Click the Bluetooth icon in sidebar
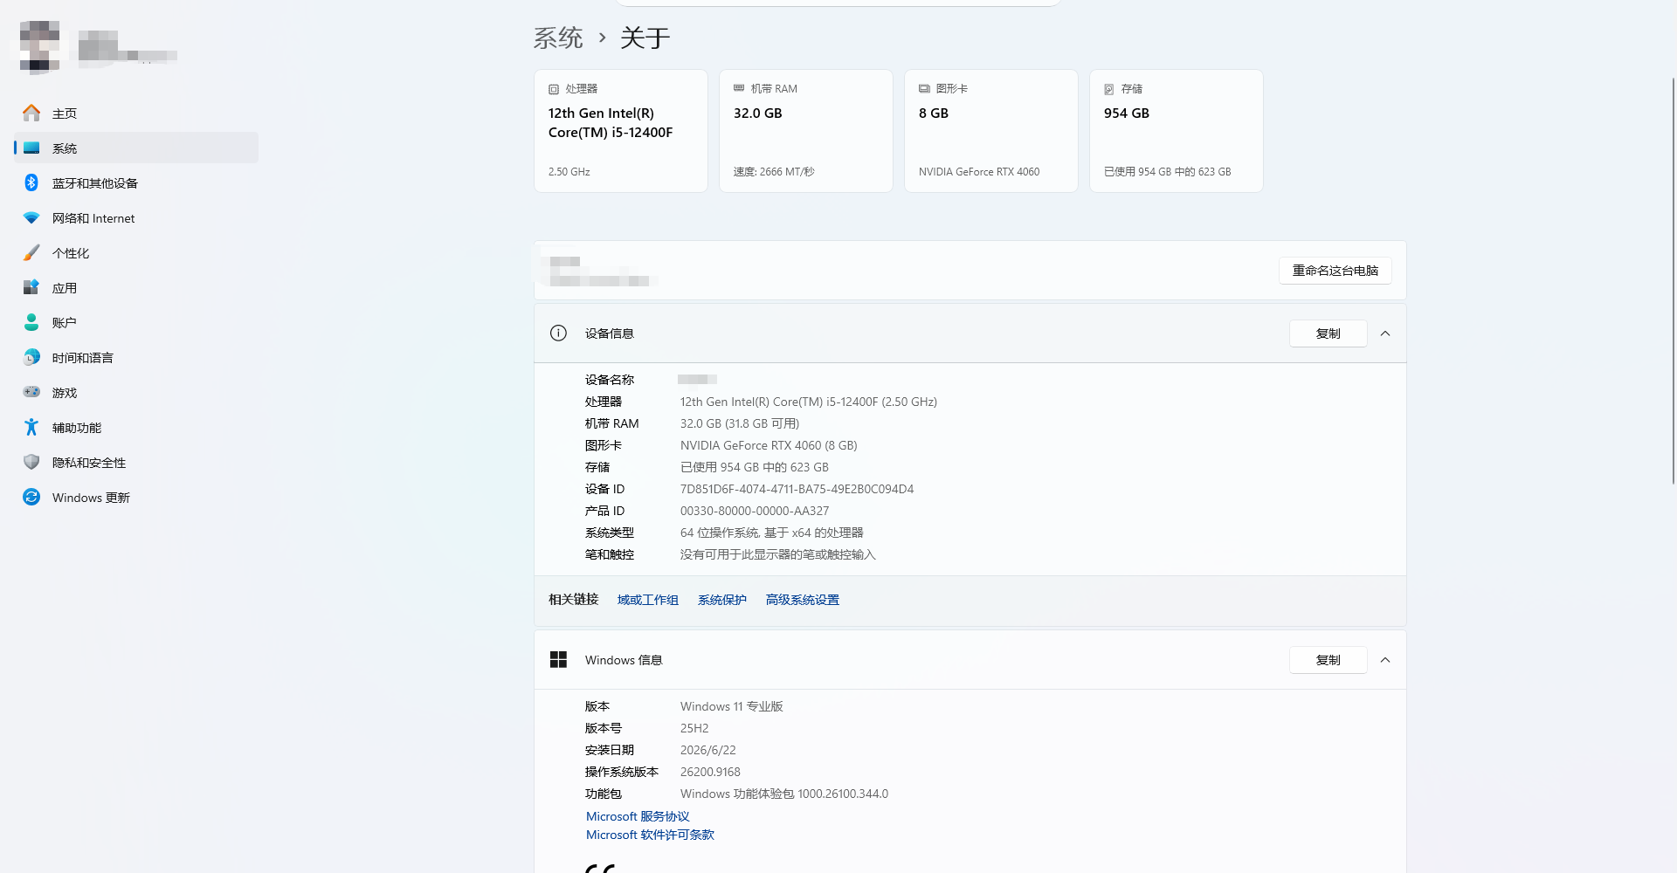The image size is (1677, 873). tap(31, 182)
